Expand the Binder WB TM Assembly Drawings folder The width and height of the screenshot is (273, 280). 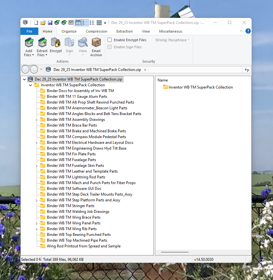(36, 119)
